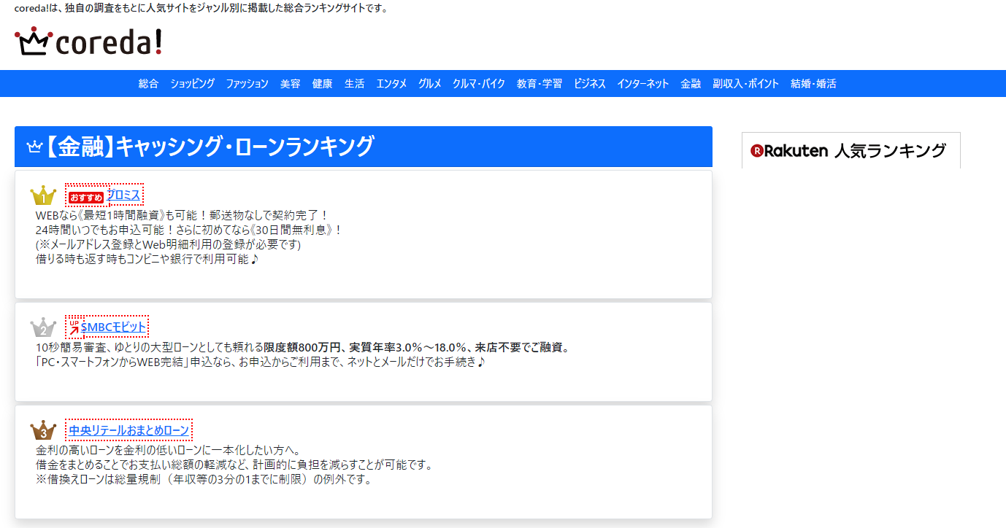Follow the 中央リテールおまとめローン link
This screenshot has width=1006, height=528.
[128, 430]
